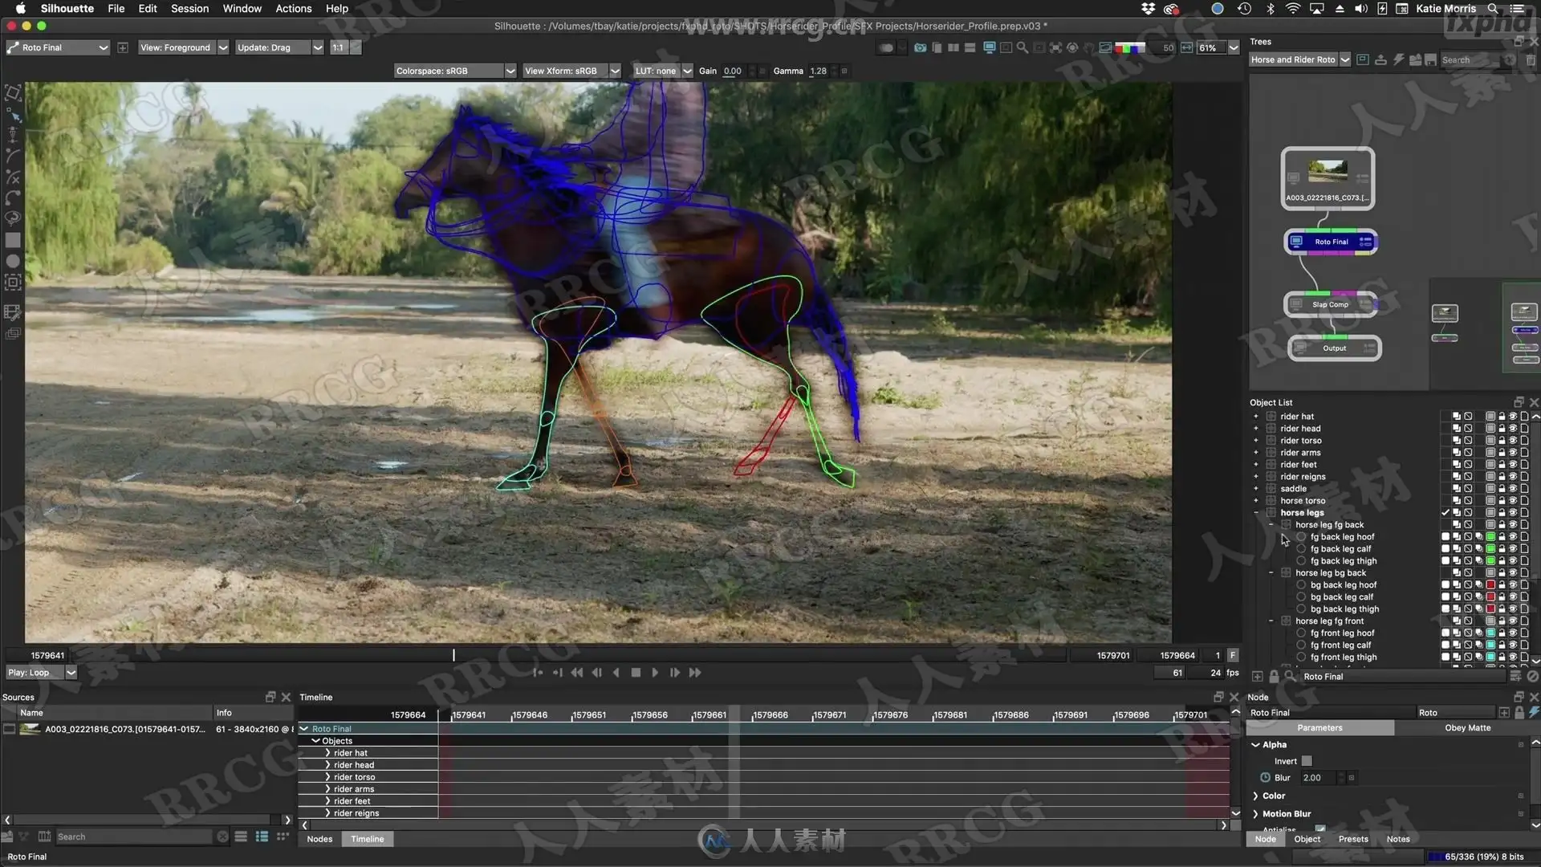Enable the Alpha Invert checkbox
This screenshot has height=867, width=1541.
click(1307, 761)
